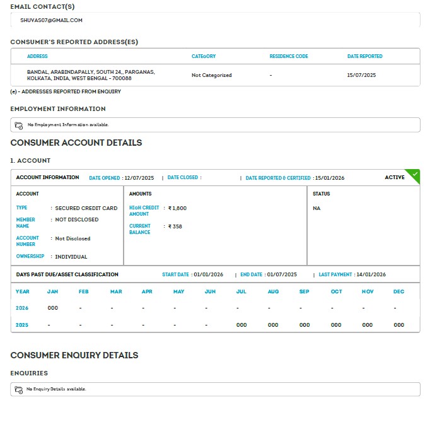Viewport: 430px width, 434px height.
Task: Click the Current Balance ₹358 value
Action: pos(175,226)
